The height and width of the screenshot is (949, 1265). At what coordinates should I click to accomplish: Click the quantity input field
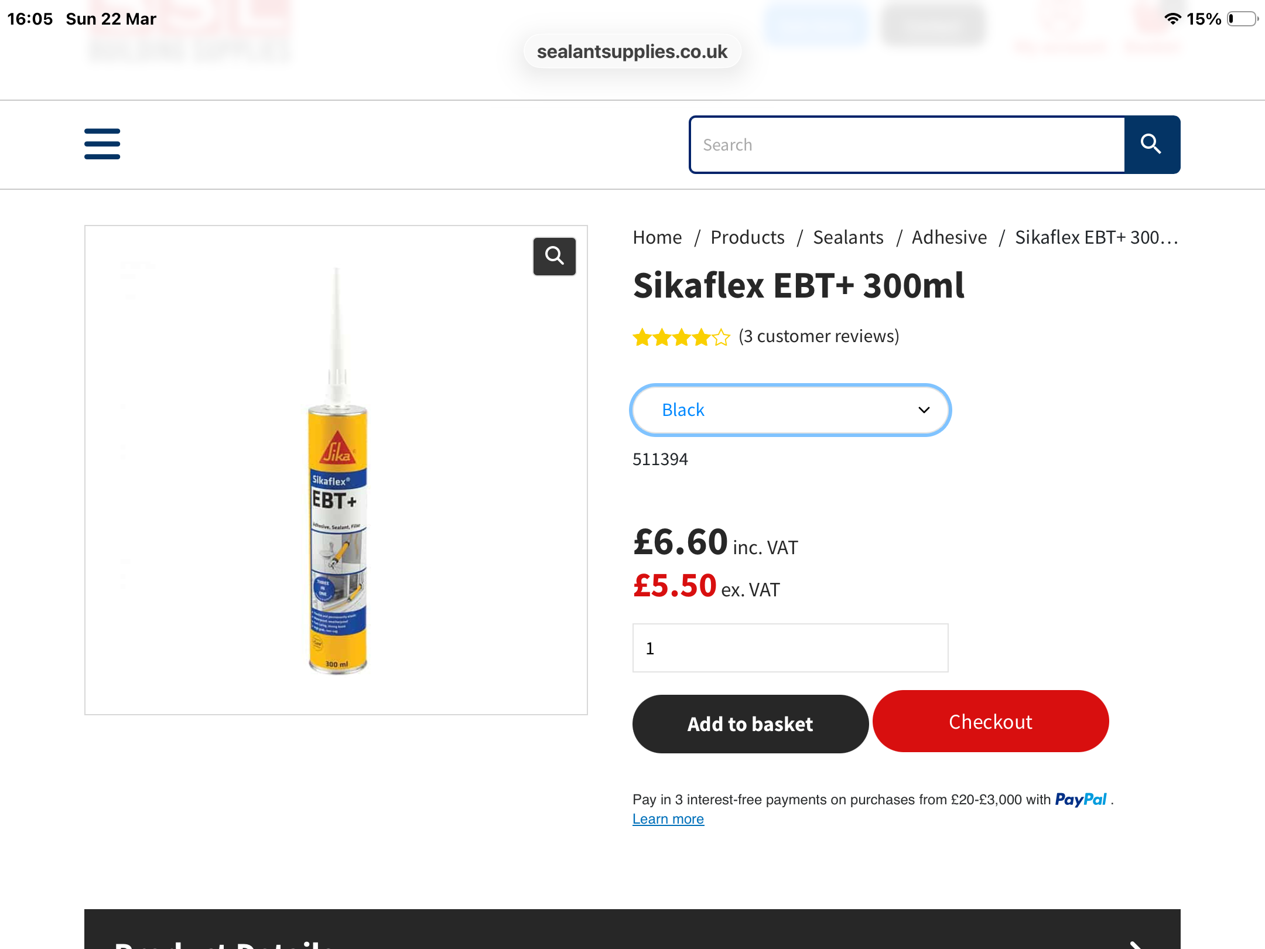pos(790,648)
